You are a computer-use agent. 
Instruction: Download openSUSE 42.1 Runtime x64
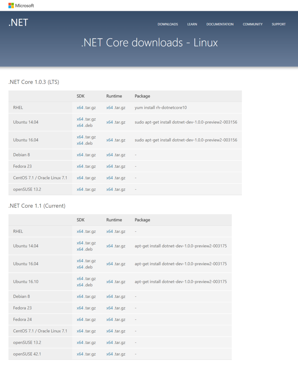point(110,354)
